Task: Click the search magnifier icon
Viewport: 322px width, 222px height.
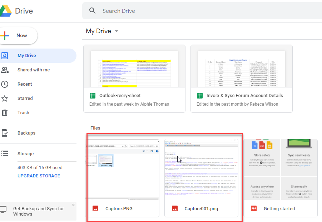Action: (93, 11)
